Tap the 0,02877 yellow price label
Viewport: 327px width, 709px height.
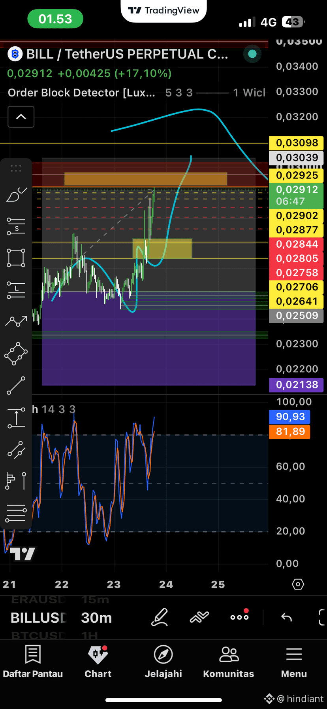[x=297, y=230]
